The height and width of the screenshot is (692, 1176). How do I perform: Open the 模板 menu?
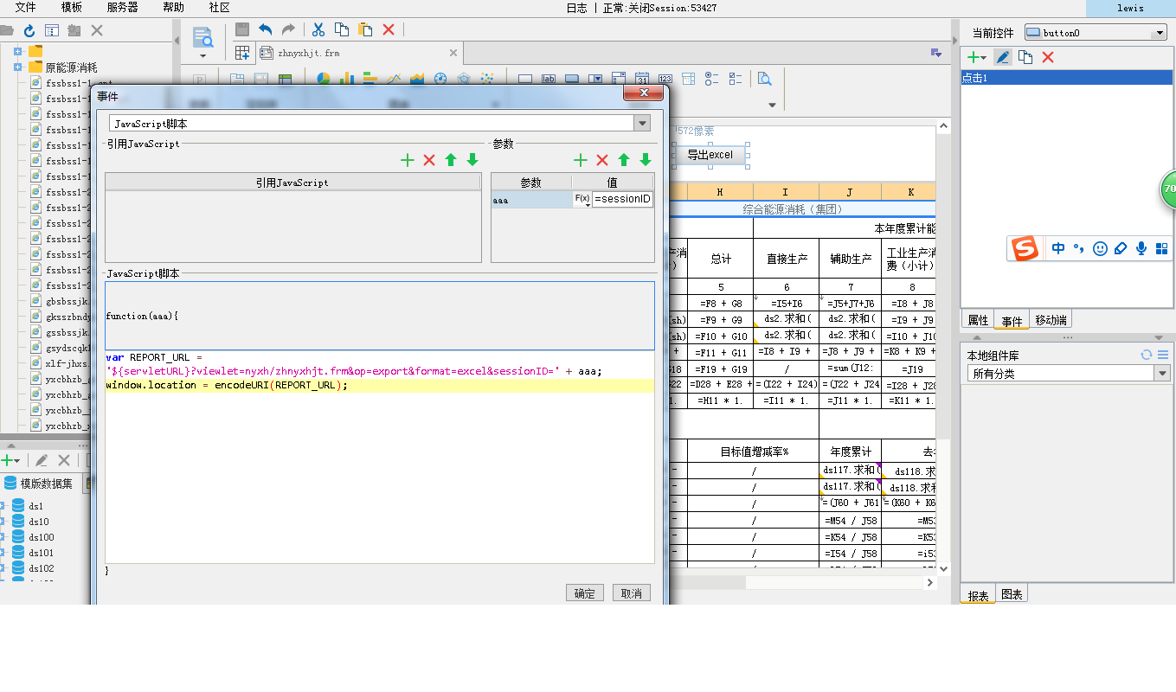coord(72,7)
